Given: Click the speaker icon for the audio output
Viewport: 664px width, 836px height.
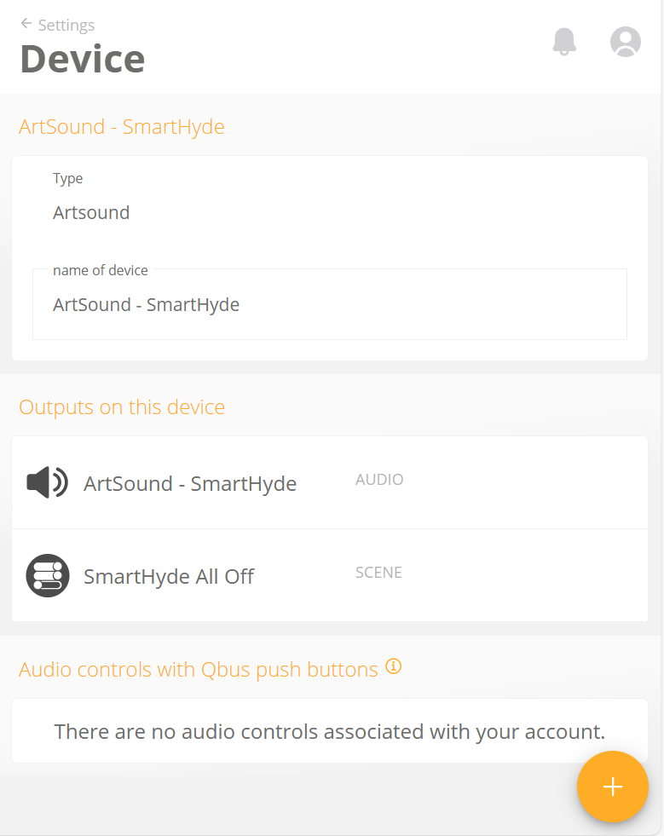Looking at the screenshot, I should click(48, 482).
